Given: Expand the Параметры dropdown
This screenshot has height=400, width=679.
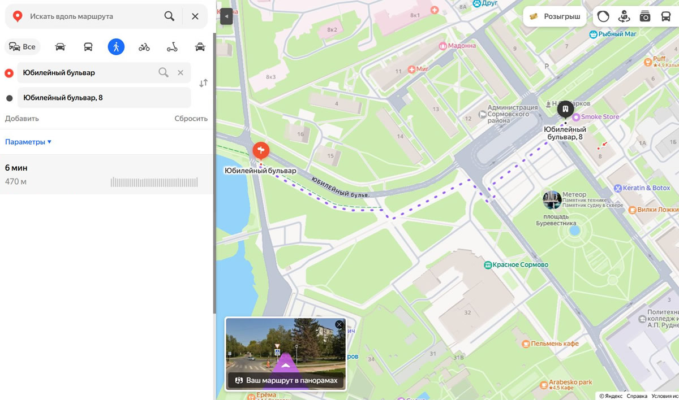Looking at the screenshot, I should tap(28, 142).
